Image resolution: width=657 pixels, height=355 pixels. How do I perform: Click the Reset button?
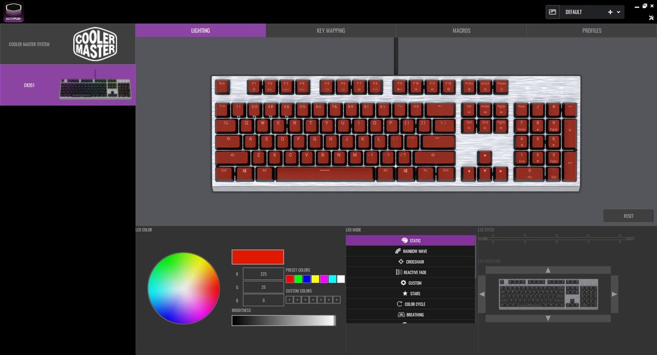click(x=629, y=216)
